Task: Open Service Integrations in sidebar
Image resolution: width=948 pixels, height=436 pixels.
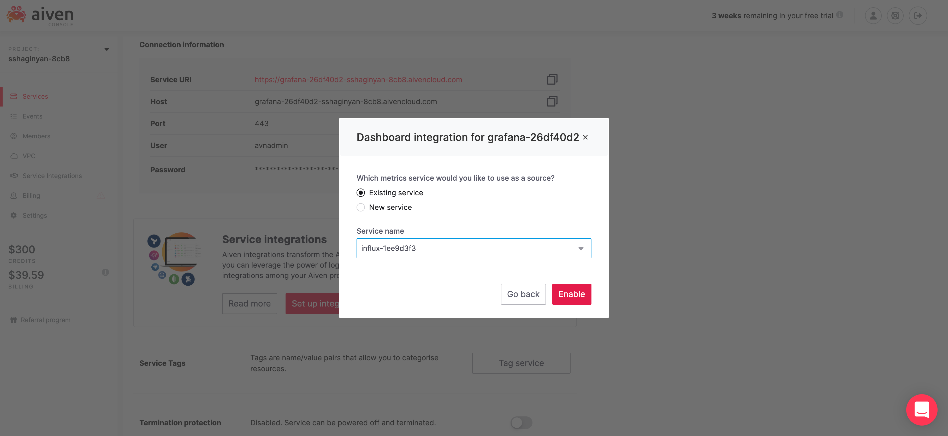Action: coord(52,176)
